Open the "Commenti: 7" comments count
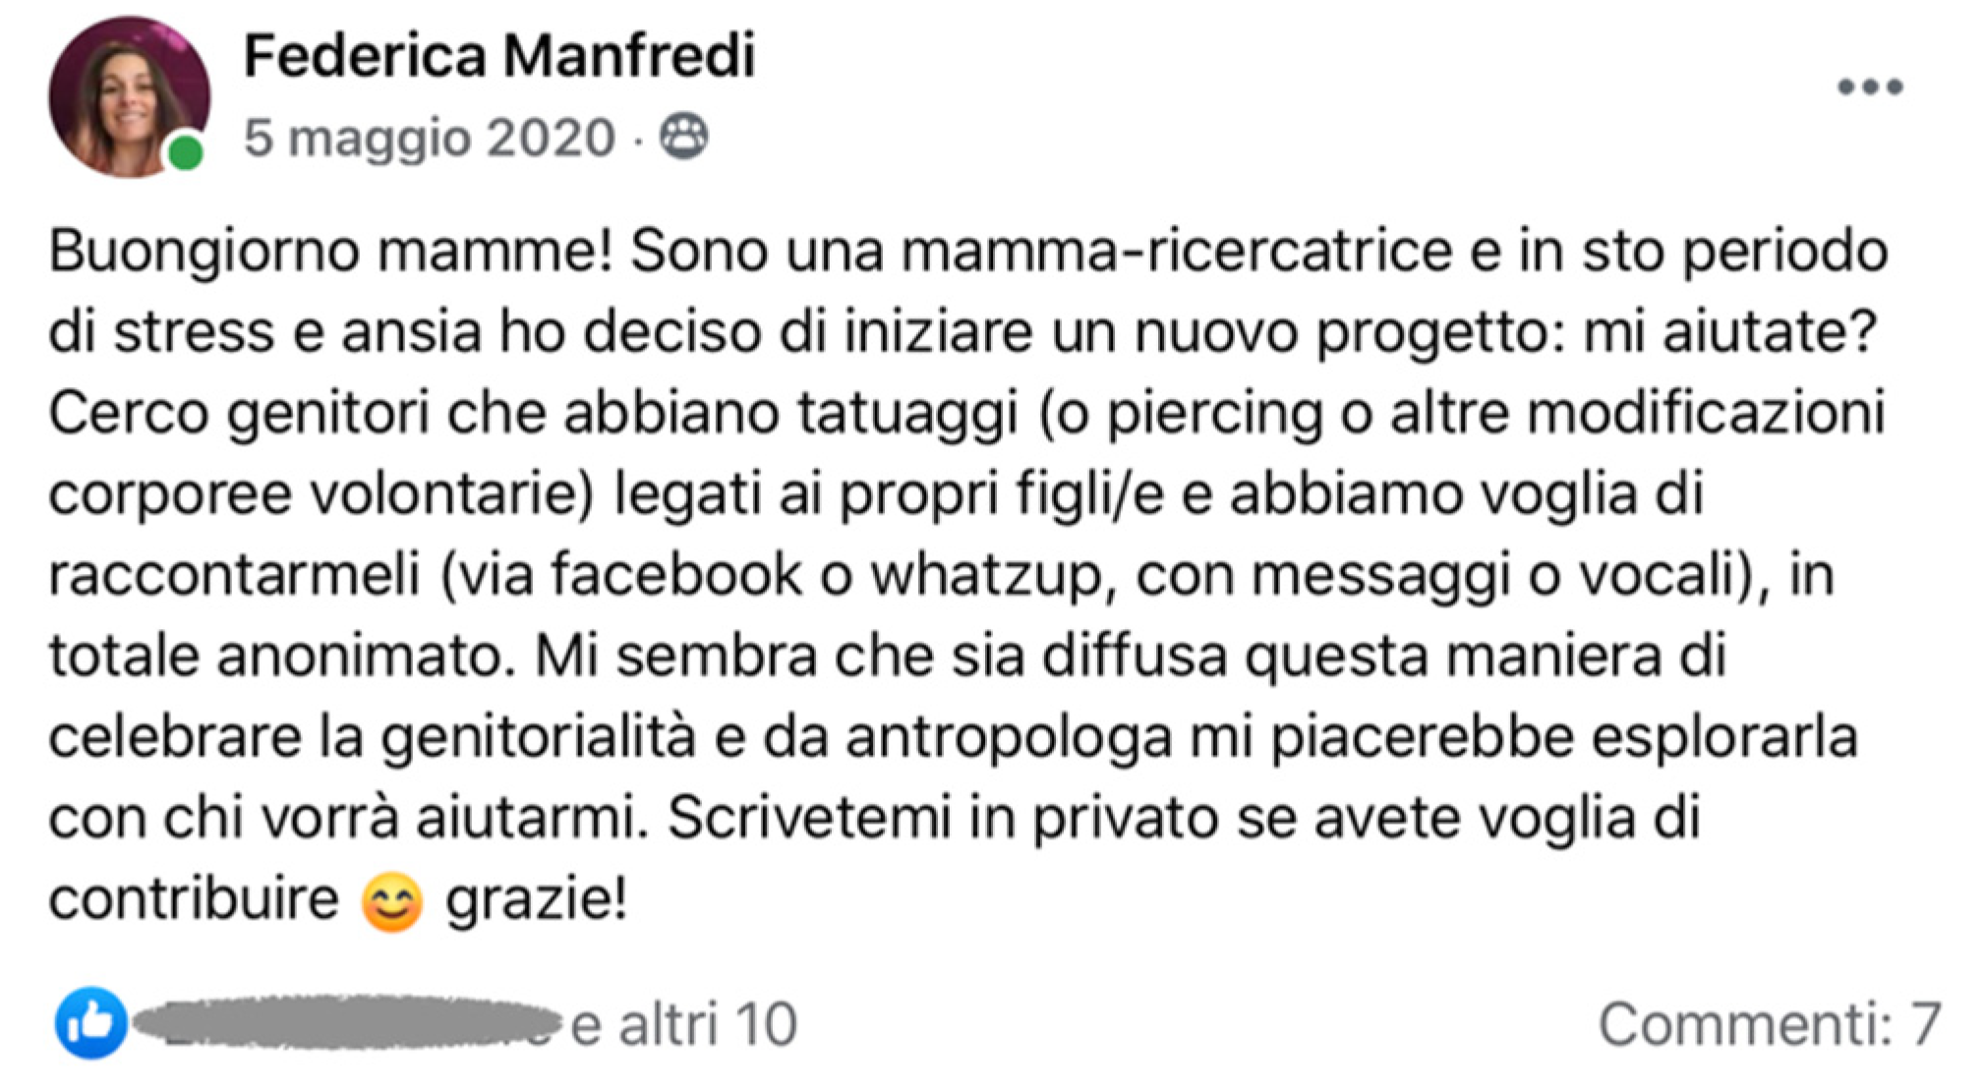Screen dimensions: 1983x1092 pyautogui.click(x=1769, y=1024)
